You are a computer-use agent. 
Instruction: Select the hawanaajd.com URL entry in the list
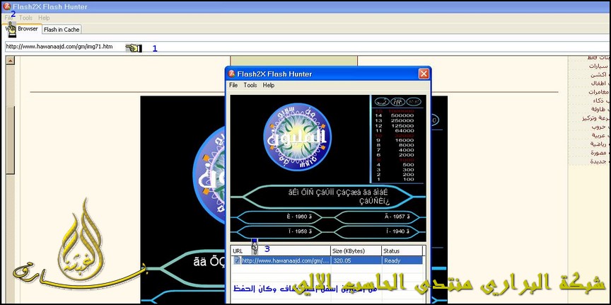286,260
